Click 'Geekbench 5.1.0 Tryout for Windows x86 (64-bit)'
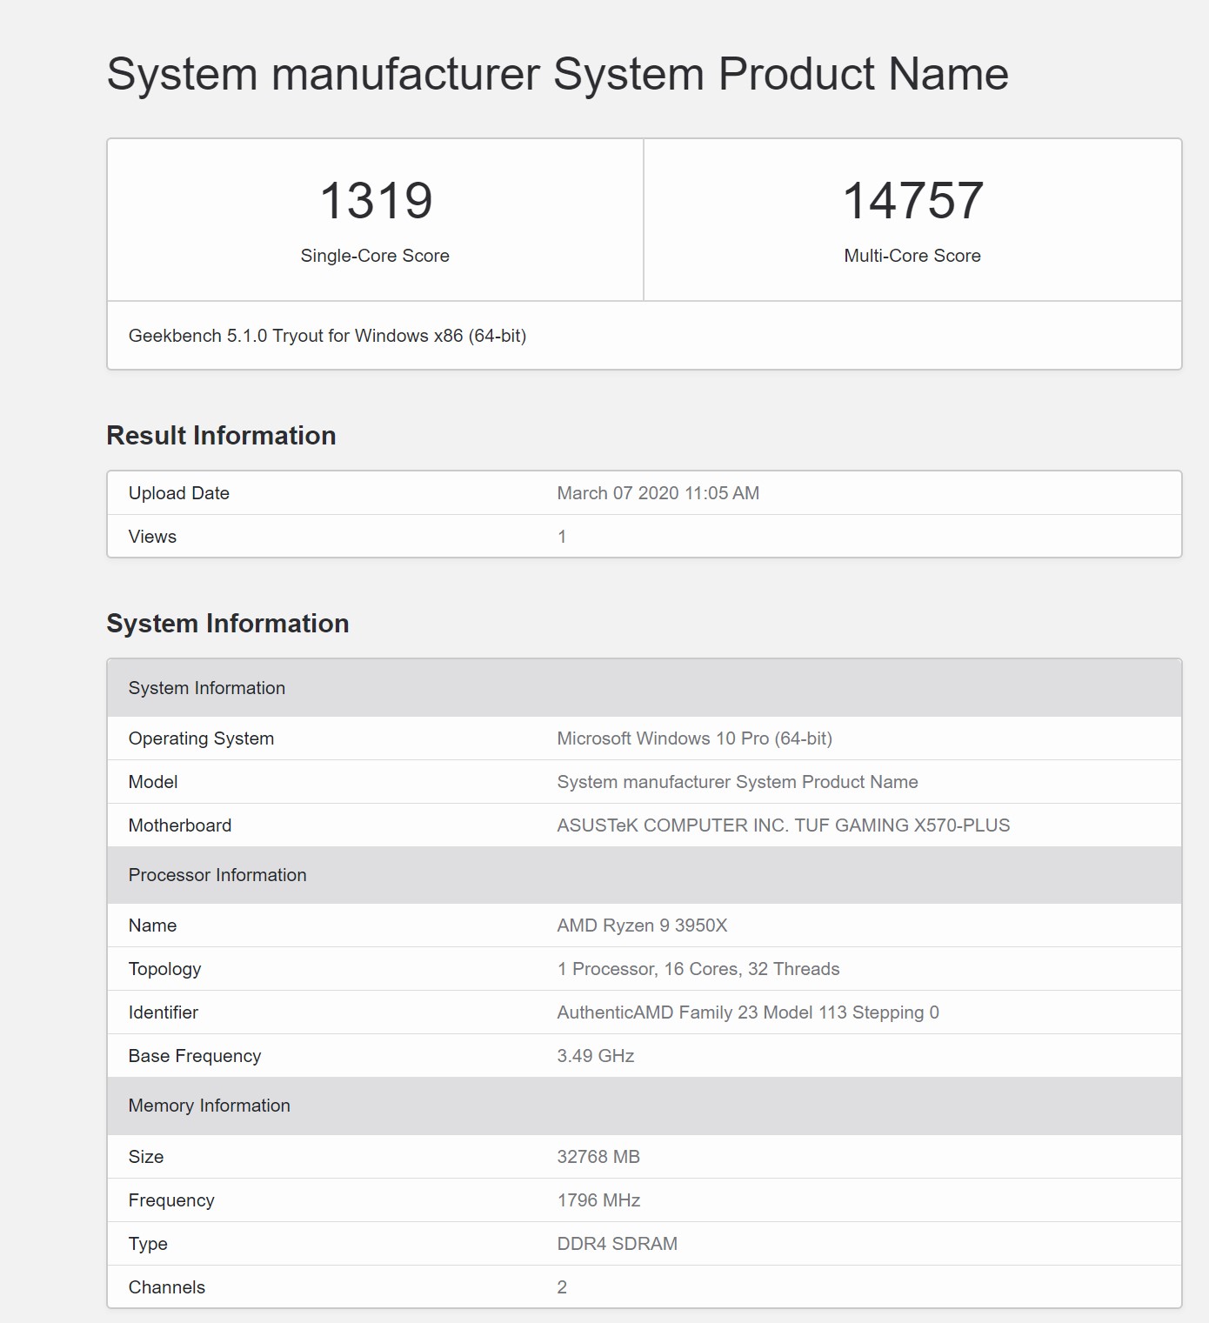1209x1323 pixels. pyautogui.click(x=327, y=336)
